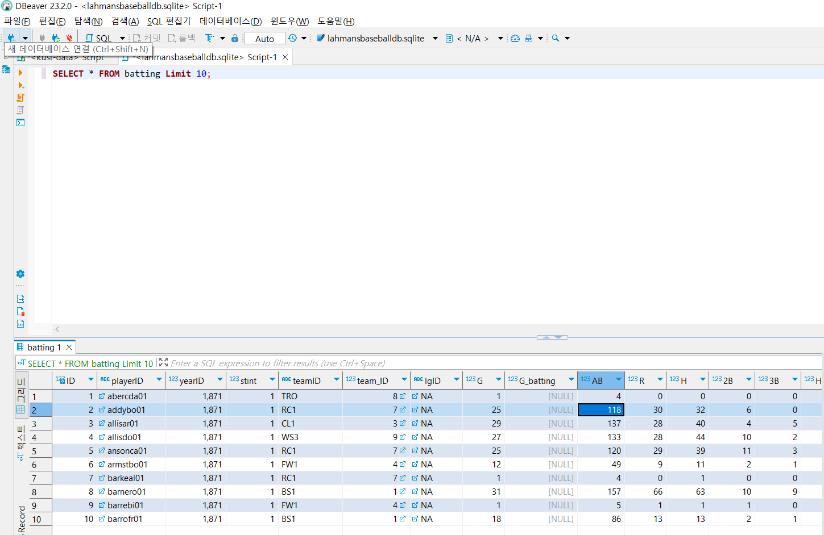Click the lgID column header
Image resolution: width=824 pixels, height=535 pixels.
point(436,381)
